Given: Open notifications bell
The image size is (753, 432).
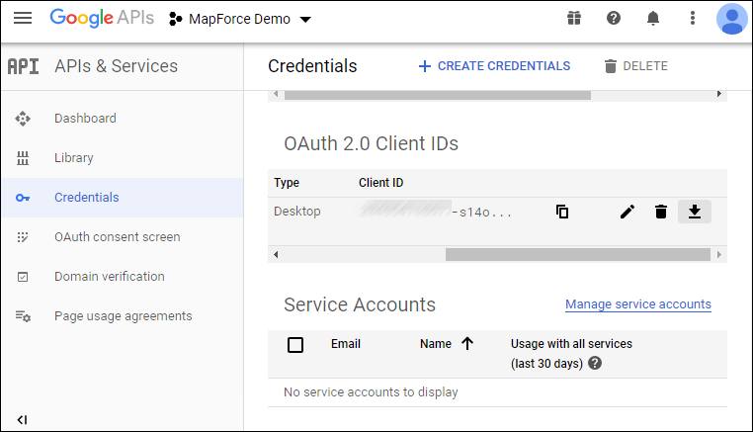Looking at the screenshot, I should coord(653,19).
